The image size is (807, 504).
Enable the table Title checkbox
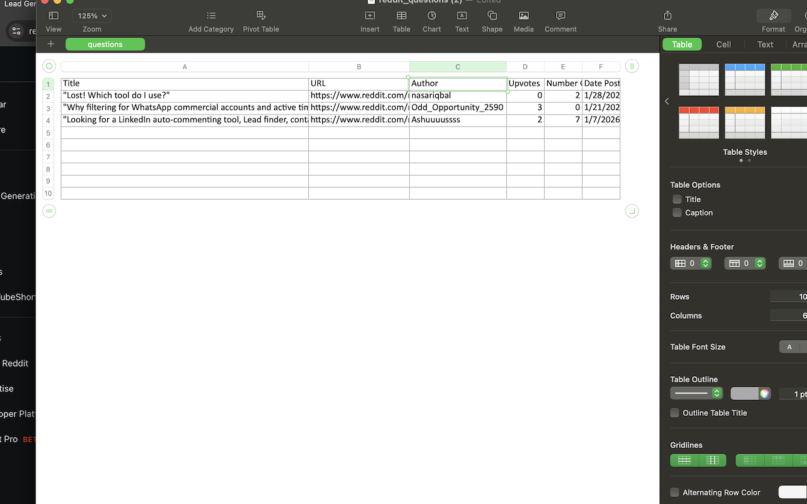tap(677, 199)
